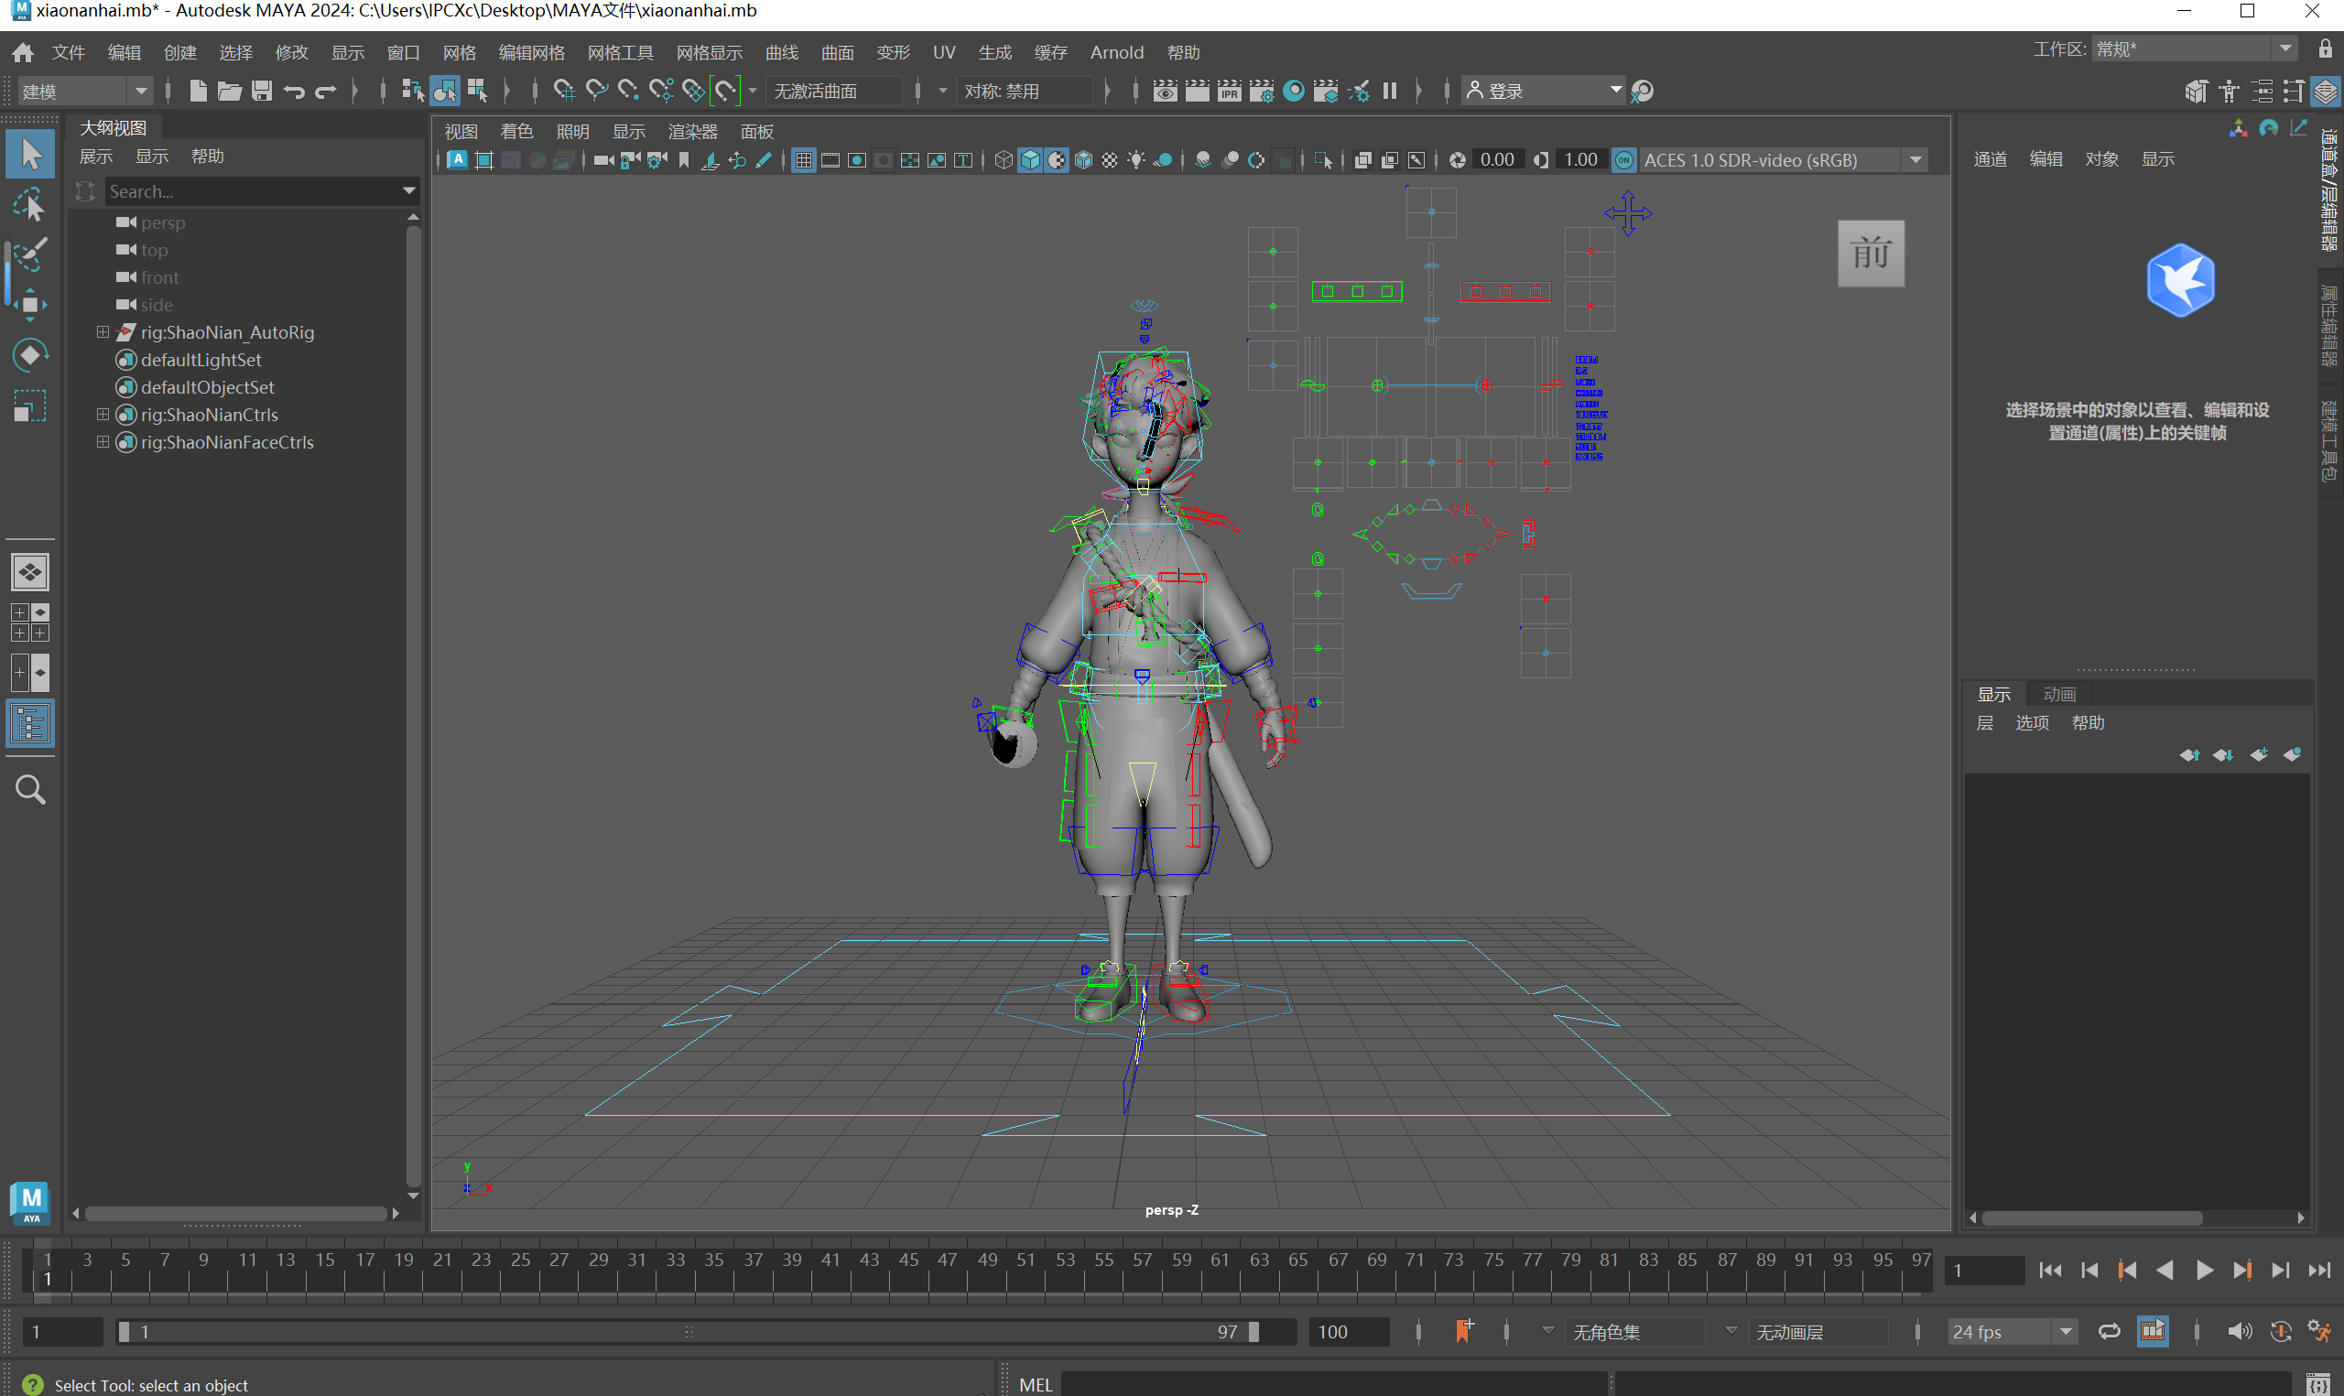Toggle scene lighting in the viewport toolbar

click(1135, 160)
